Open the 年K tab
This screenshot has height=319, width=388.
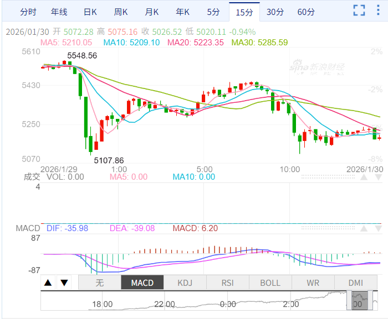click(x=182, y=12)
